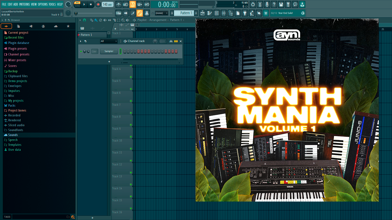Expand the Packs folder in browser
Image resolution: width=392 pixels, height=220 pixels.
coord(12,105)
